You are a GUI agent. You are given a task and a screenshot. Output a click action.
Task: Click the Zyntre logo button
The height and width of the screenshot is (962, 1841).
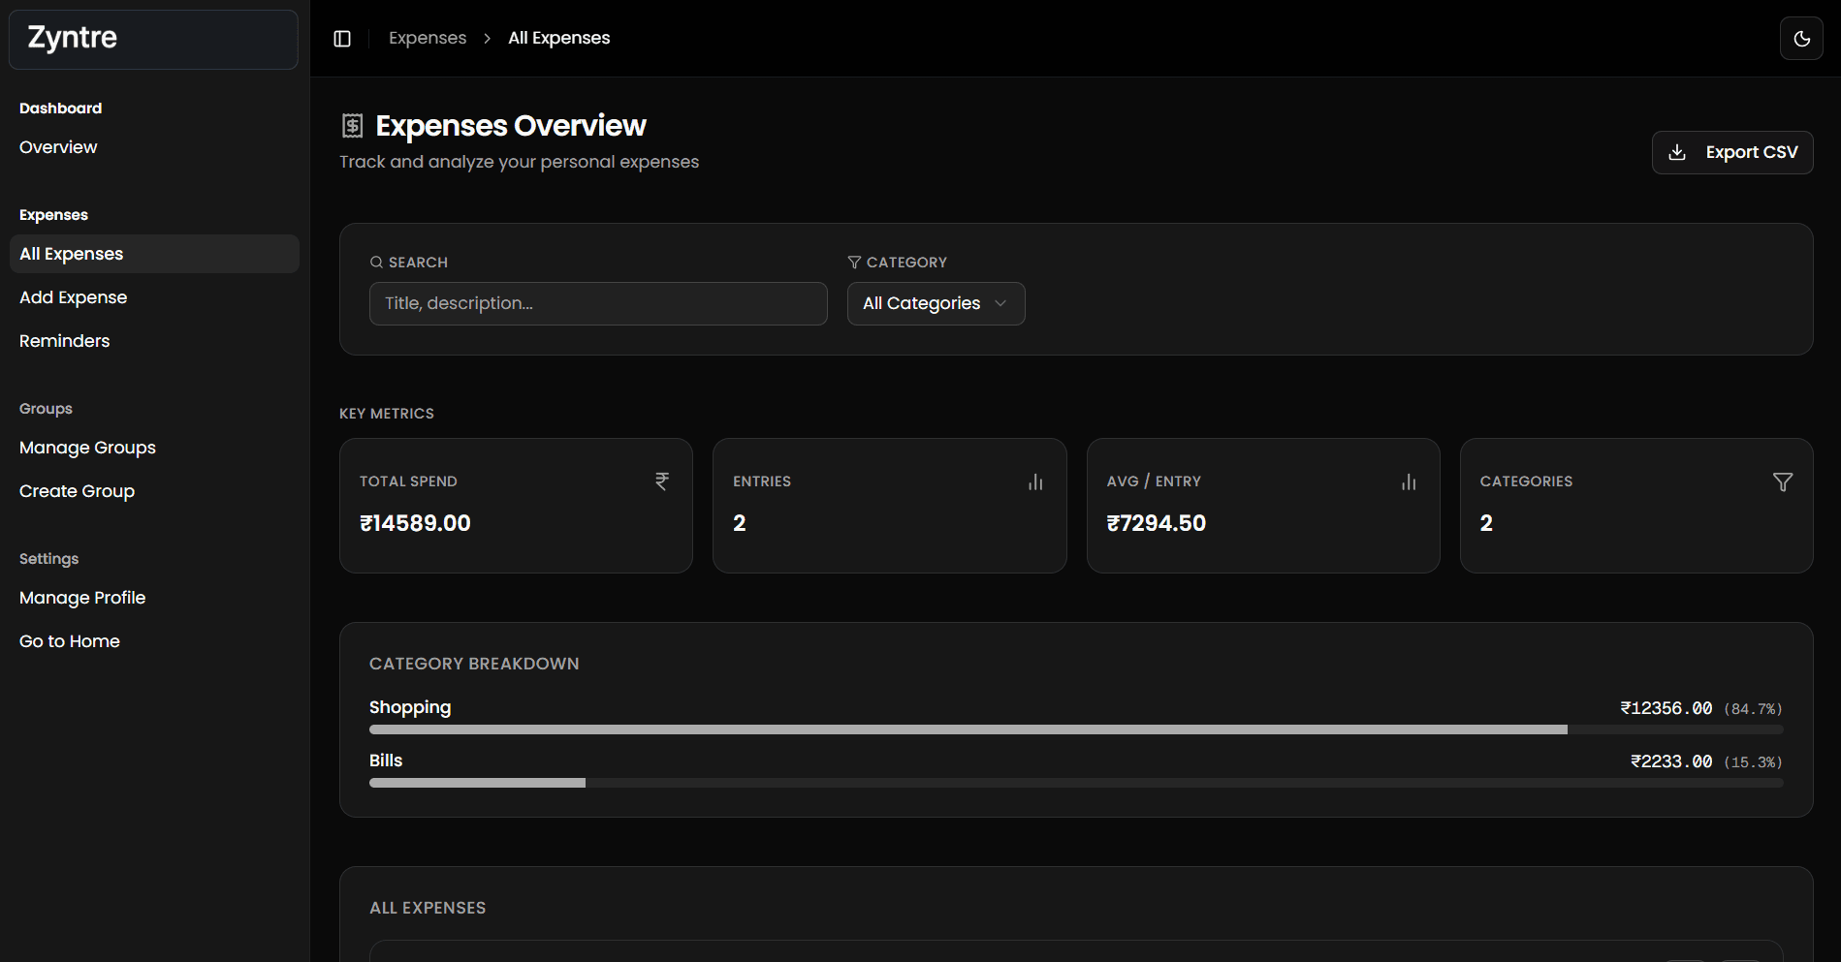coord(153,40)
